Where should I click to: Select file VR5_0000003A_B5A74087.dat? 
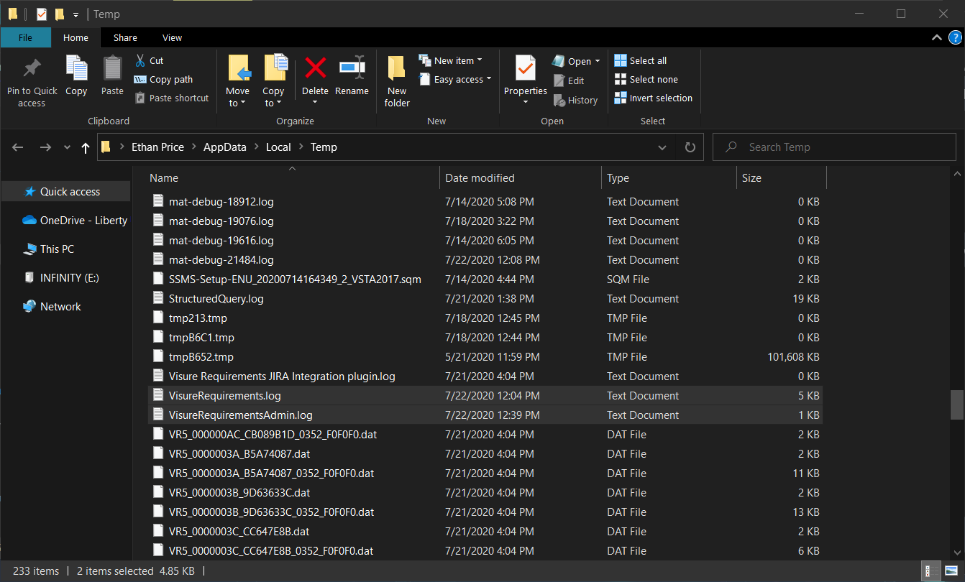[485, 454]
